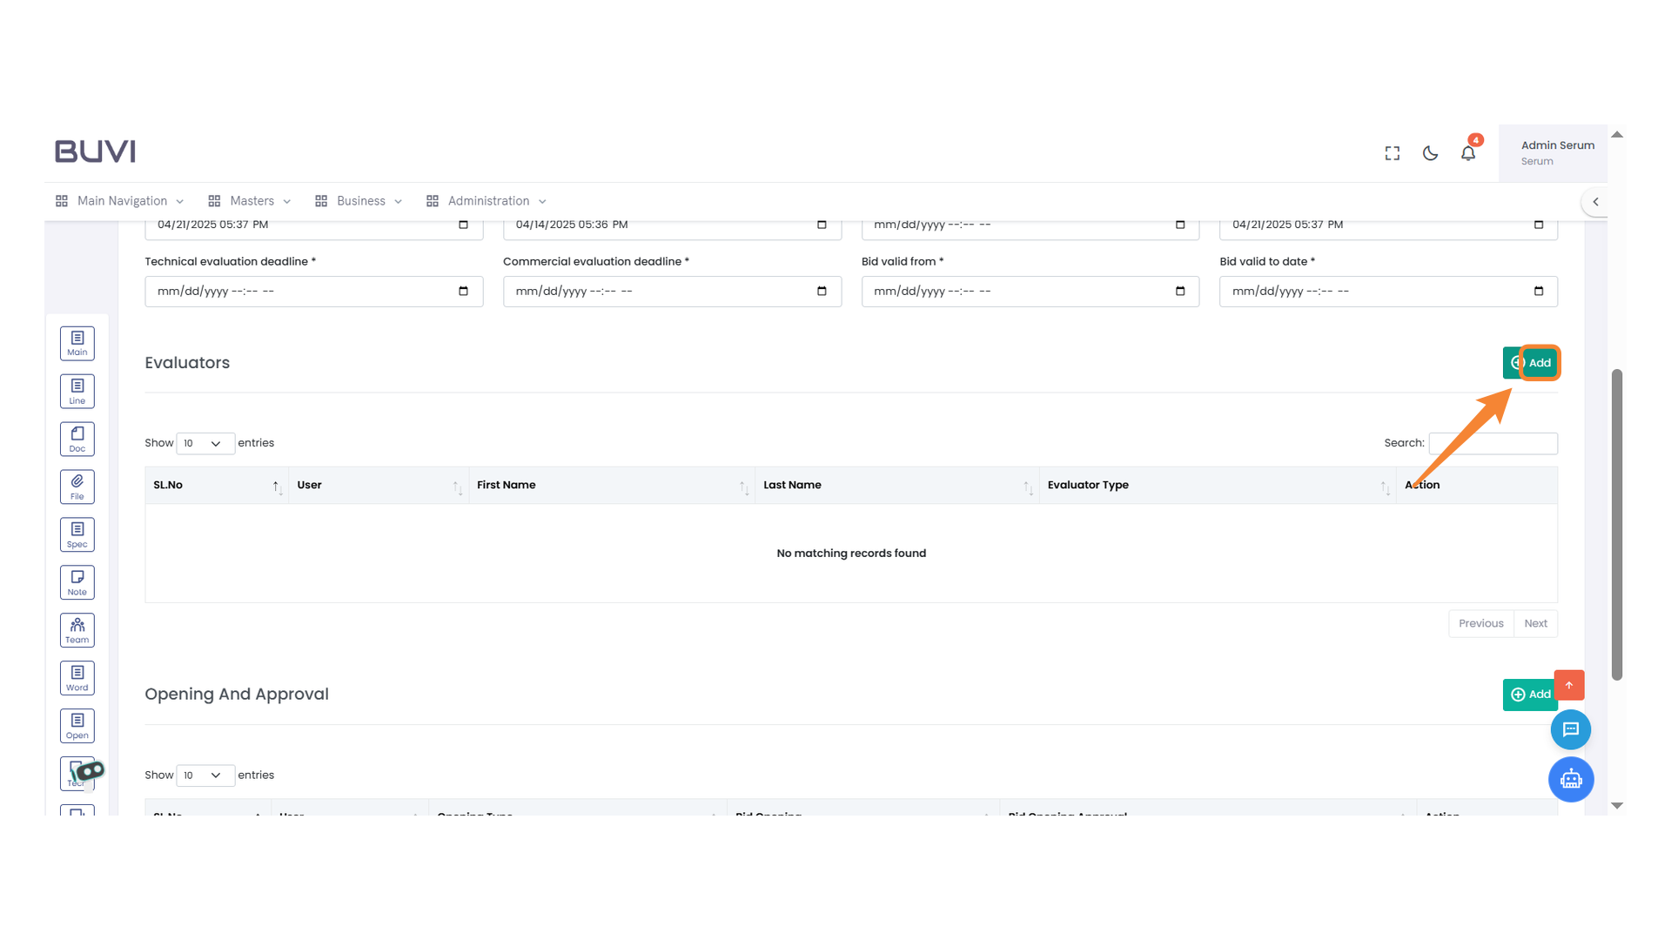Viewport: 1671px width, 940px height.
Task: Toggle fullscreen mode icon
Action: (x=1392, y=153)
